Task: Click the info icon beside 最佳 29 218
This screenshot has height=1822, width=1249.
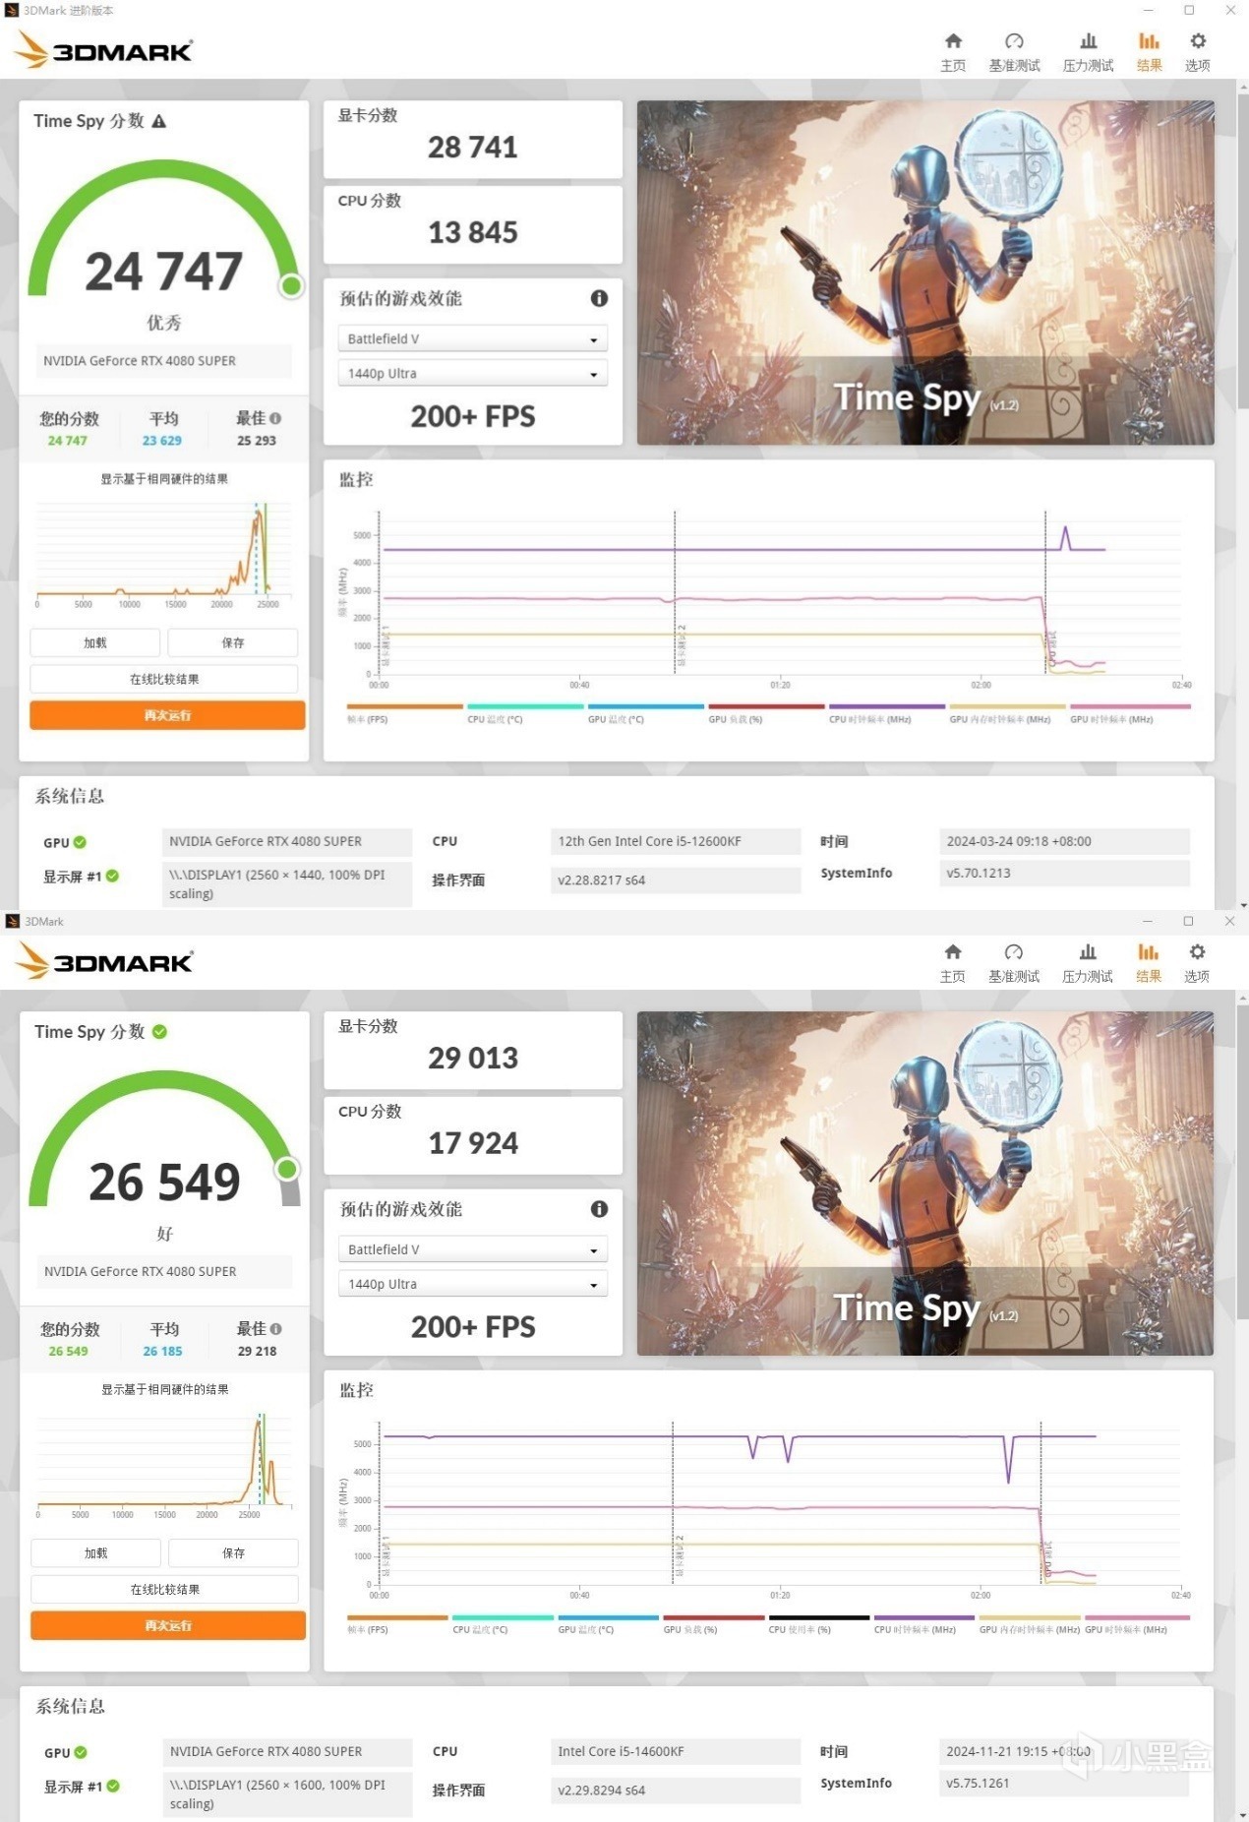Action: click(x=276, y=1328)
